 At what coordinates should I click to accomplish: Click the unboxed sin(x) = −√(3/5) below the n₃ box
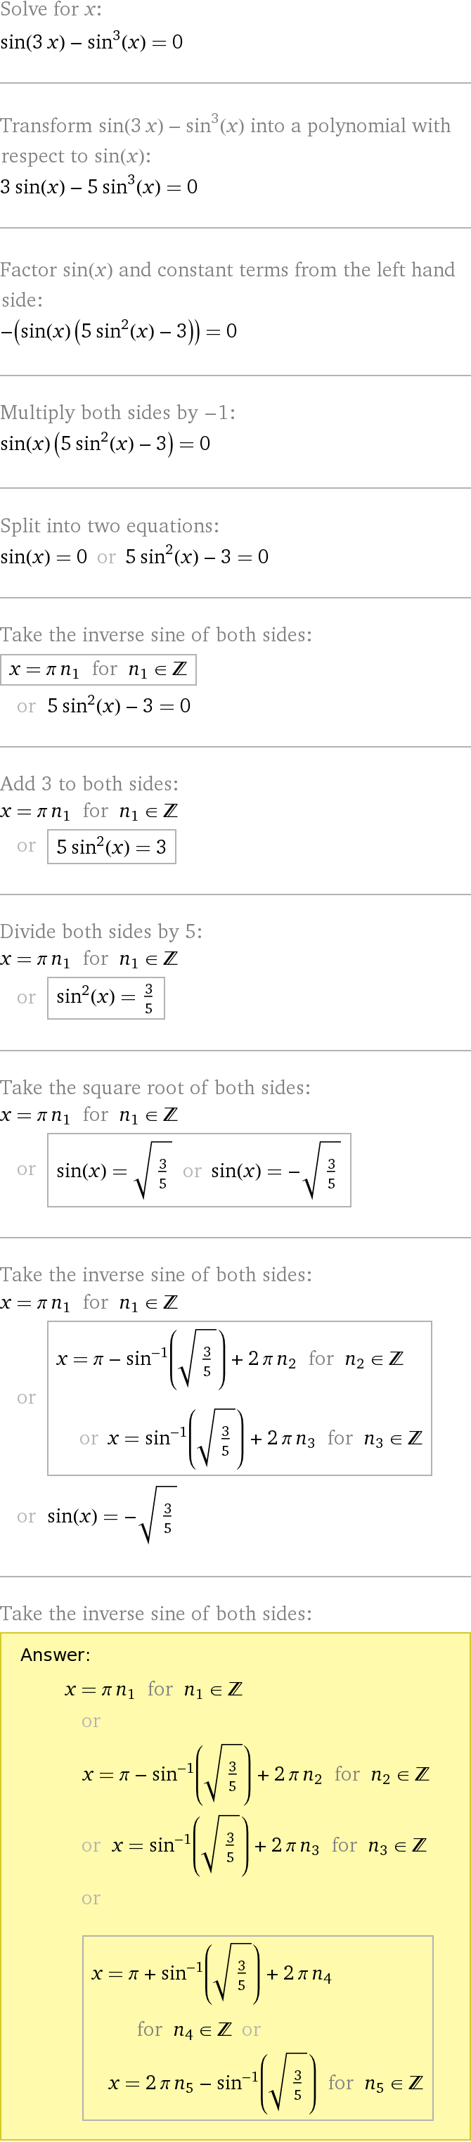click(x=112, y=1515)
